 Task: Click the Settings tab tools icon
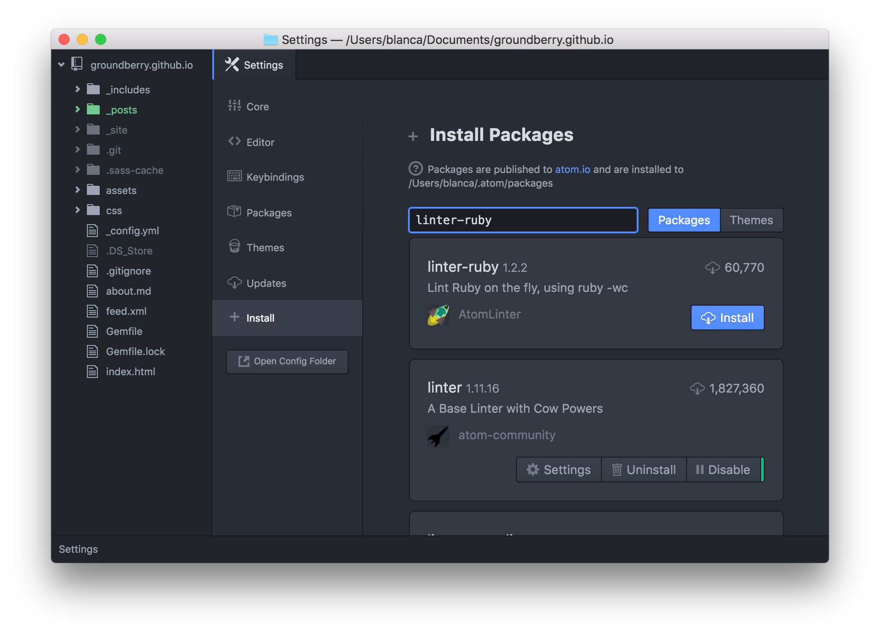click(x=232, y=65)
